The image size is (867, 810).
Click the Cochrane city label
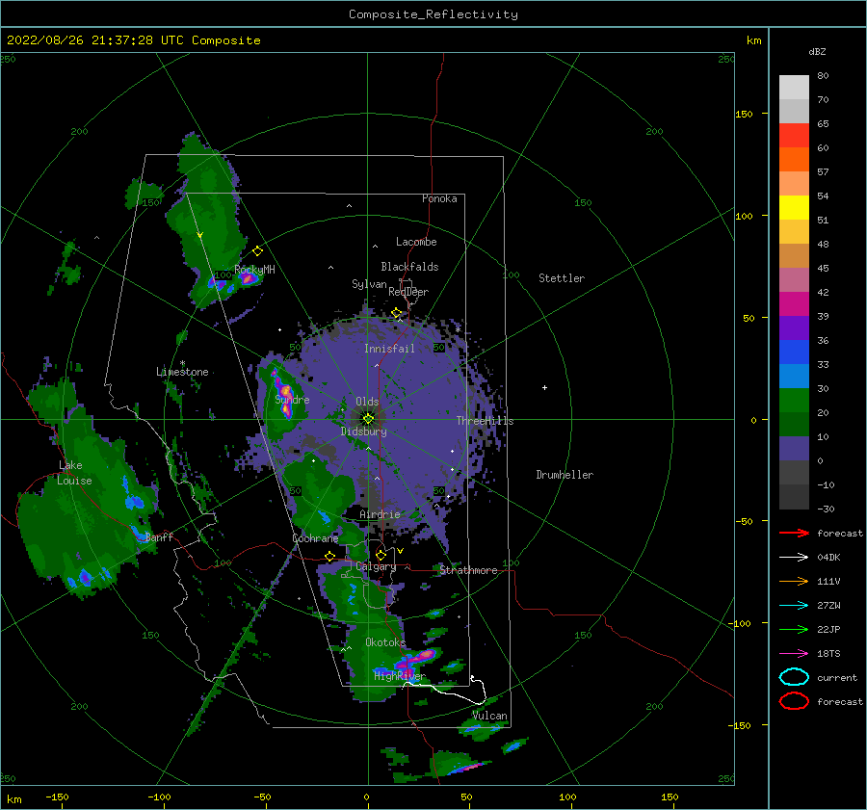coord(315,538)
